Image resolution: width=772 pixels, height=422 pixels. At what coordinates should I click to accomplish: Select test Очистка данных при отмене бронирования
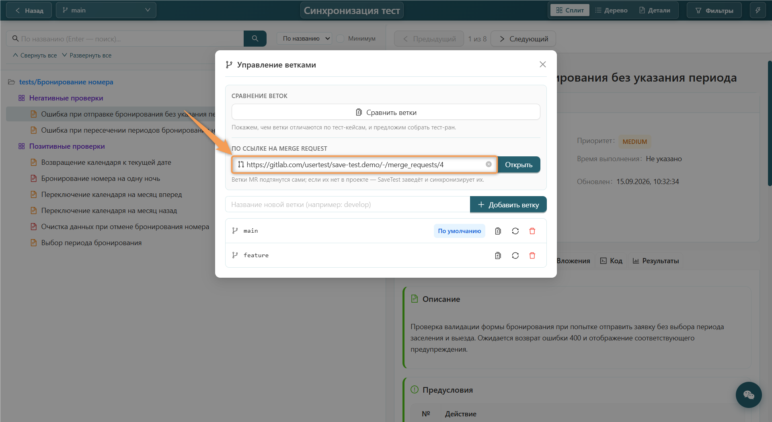[x=125, y=227]
